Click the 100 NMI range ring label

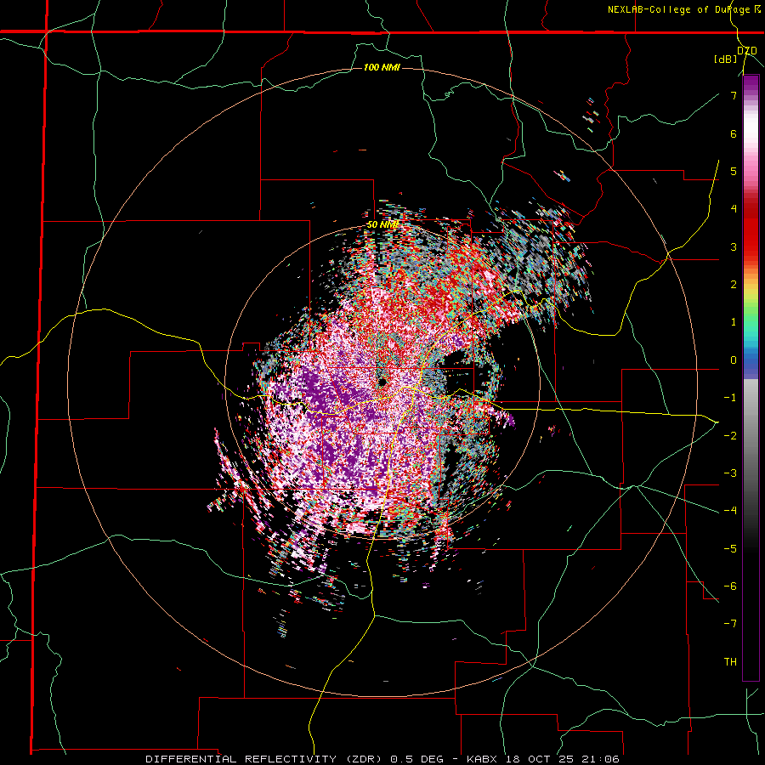tap(382, 67)
